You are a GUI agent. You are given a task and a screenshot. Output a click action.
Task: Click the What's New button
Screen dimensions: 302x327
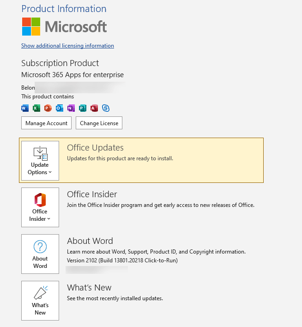tap(40, 301)
